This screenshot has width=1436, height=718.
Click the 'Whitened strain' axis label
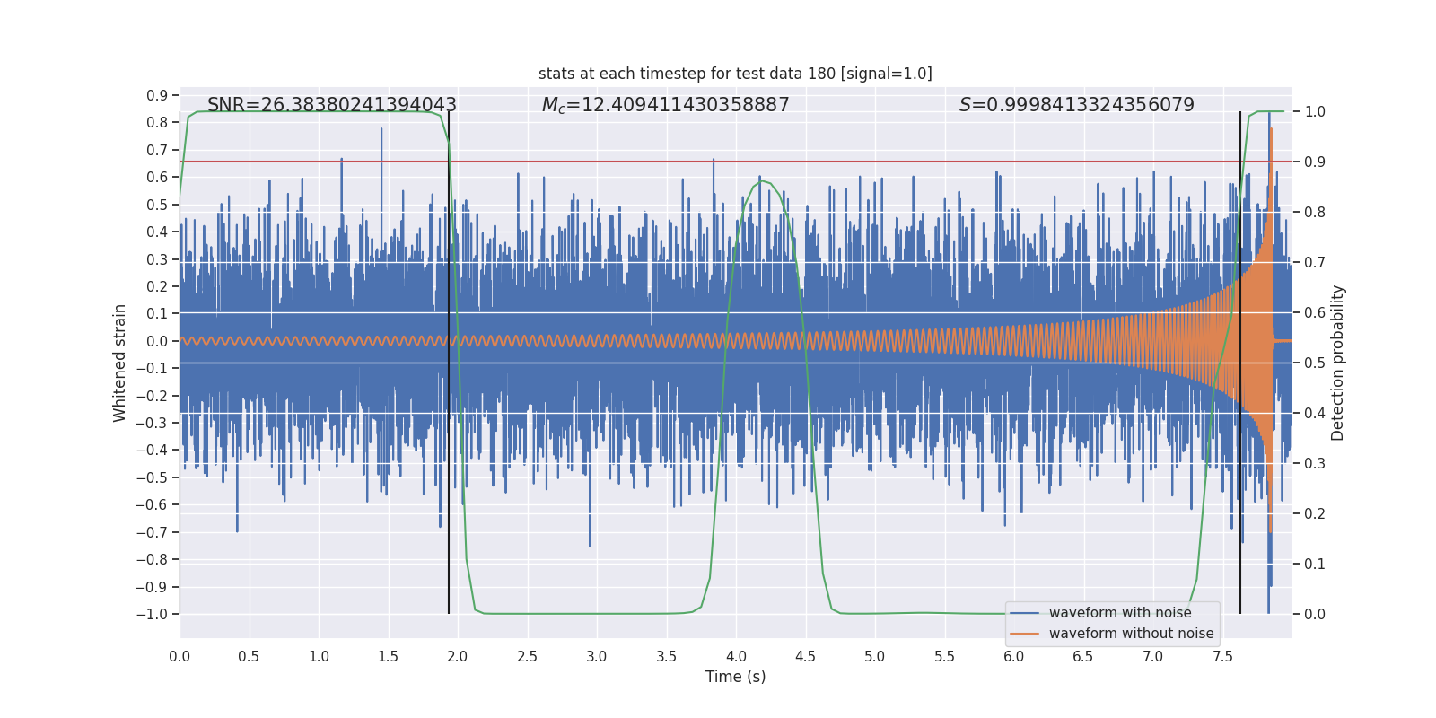[x=119, y=363]
